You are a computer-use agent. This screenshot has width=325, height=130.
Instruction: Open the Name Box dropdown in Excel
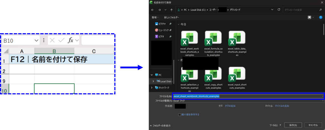click(36, 41)
